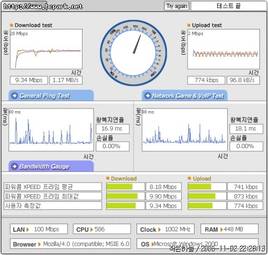Screen dimensions: 268x255
Task: Select the Network Game & VoIP Test tab
Action: [x=184, y=96]
